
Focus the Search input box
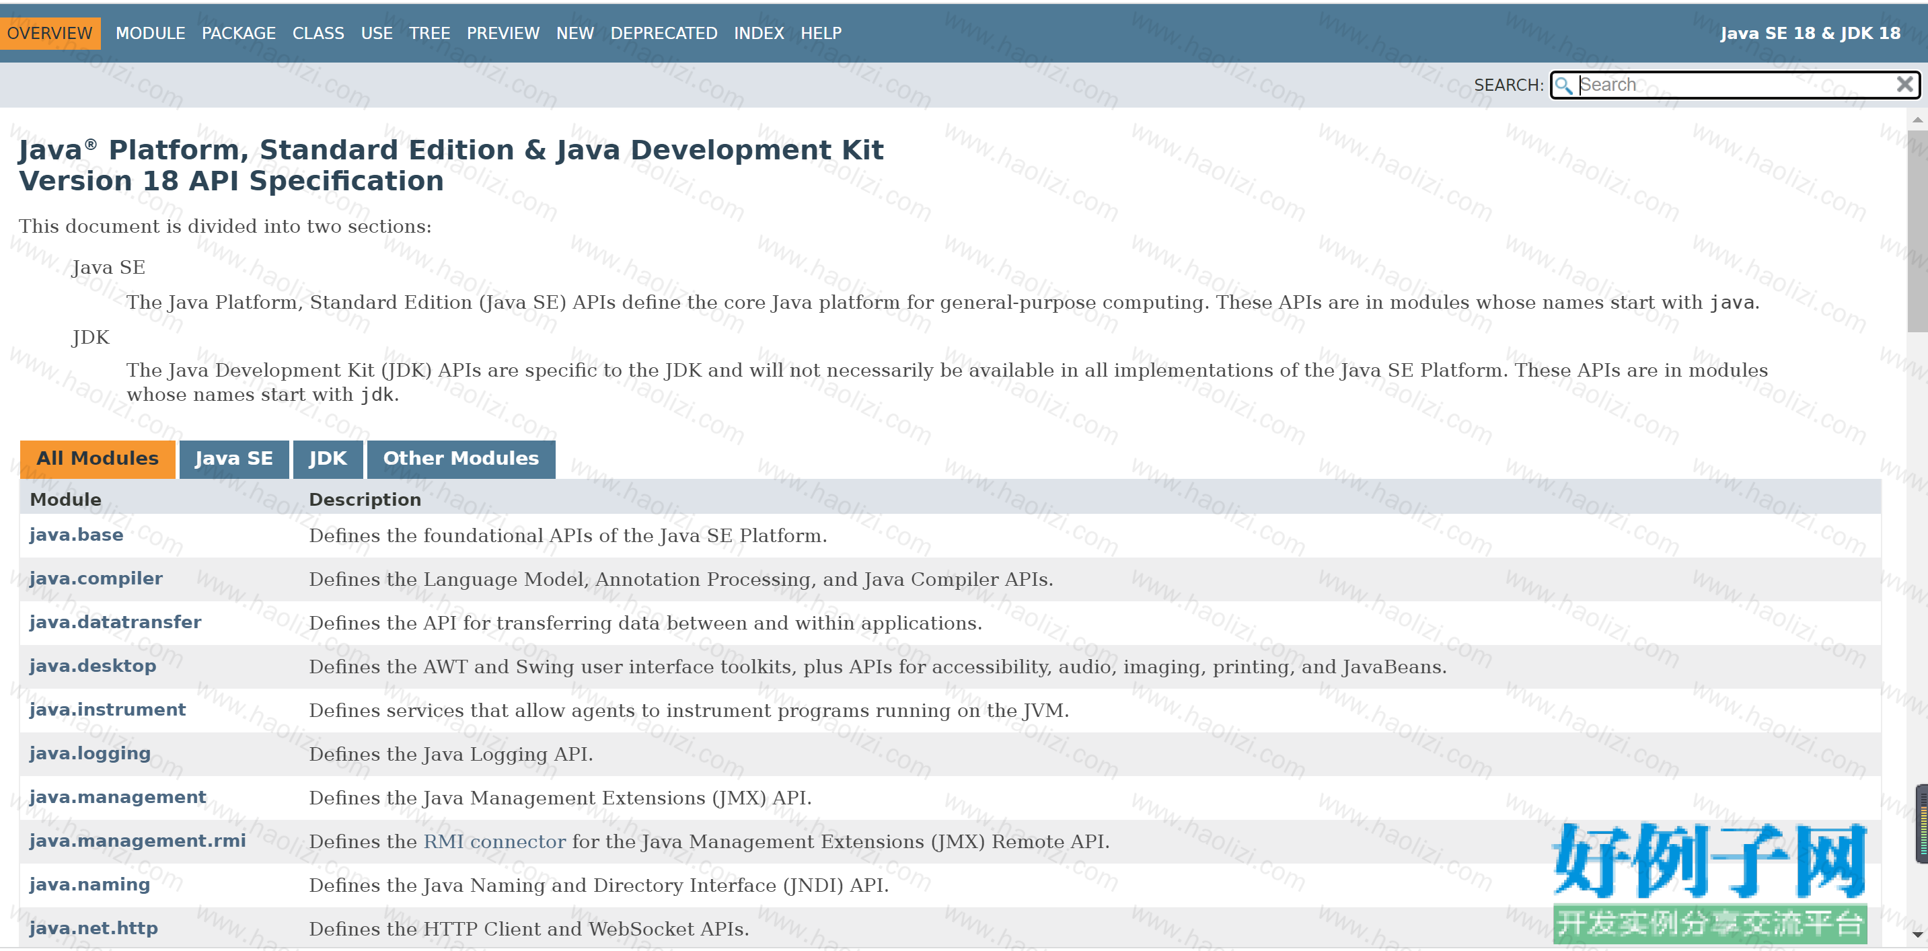pos(1734,85)
